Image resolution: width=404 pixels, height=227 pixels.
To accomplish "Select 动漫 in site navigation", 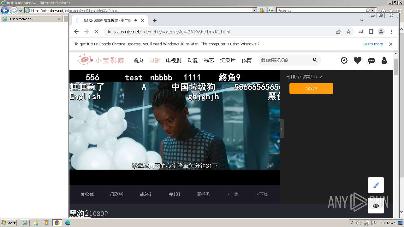I will pos(193,60).
